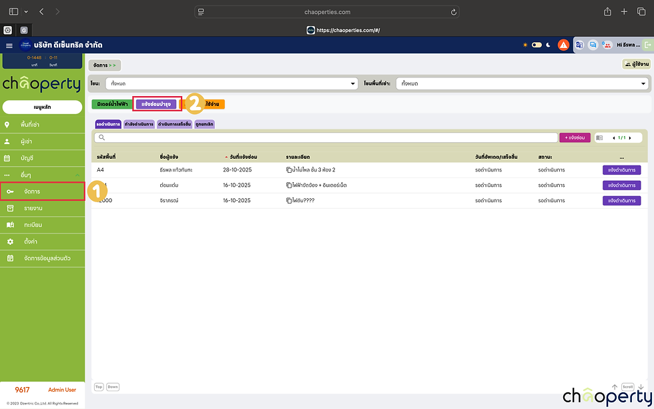Open ตั้งค่า settings in sidebar
This screenshot has width=654, height=409.
click(42, 242)
